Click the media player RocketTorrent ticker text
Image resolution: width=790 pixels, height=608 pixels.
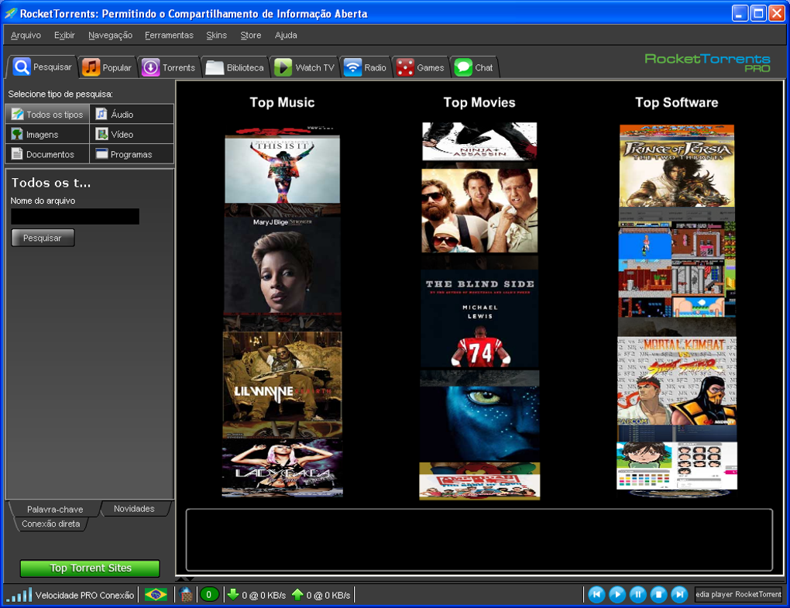pos(738,594)
